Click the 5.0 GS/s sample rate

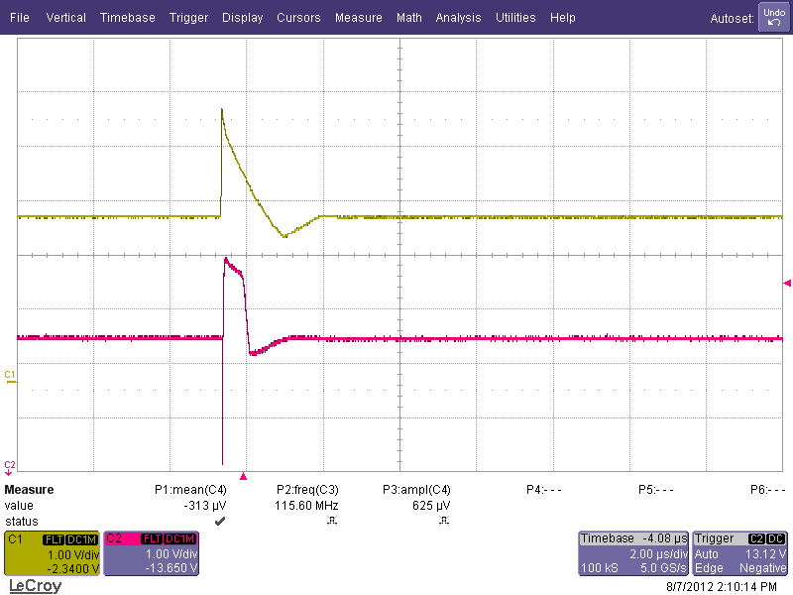[663, 568]
